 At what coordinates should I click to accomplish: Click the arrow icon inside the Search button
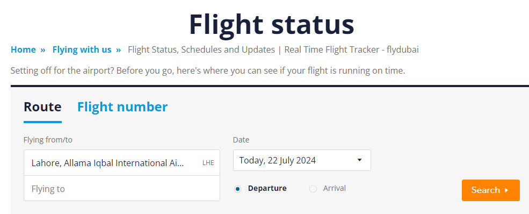(x=506, y=190)
